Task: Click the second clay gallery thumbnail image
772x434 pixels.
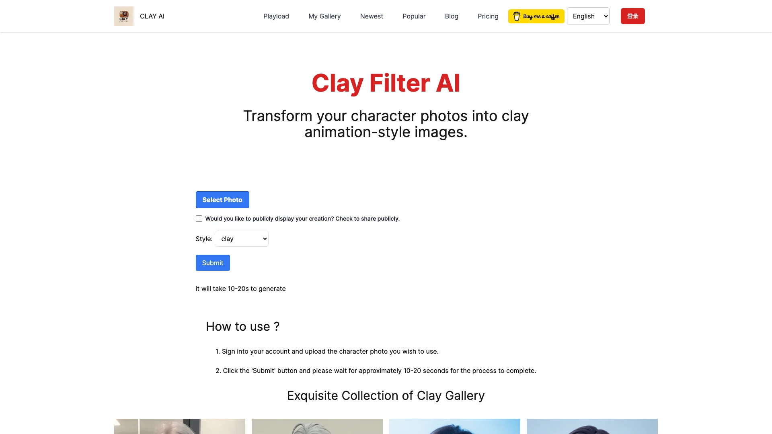Action: pyautogui.click(x=317, y=427)
